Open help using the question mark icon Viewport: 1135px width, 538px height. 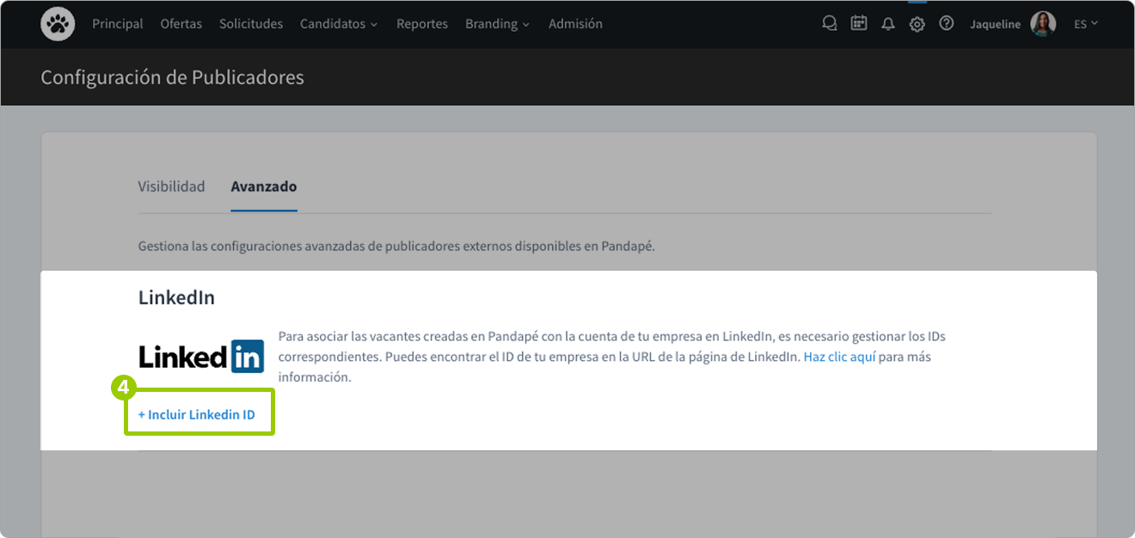946,23
